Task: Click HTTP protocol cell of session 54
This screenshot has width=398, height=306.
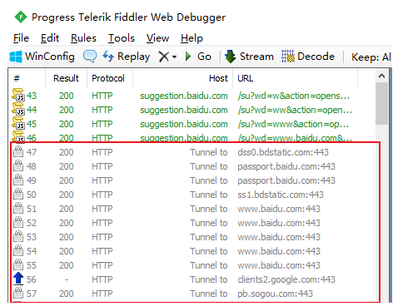Action: [102, 251]
